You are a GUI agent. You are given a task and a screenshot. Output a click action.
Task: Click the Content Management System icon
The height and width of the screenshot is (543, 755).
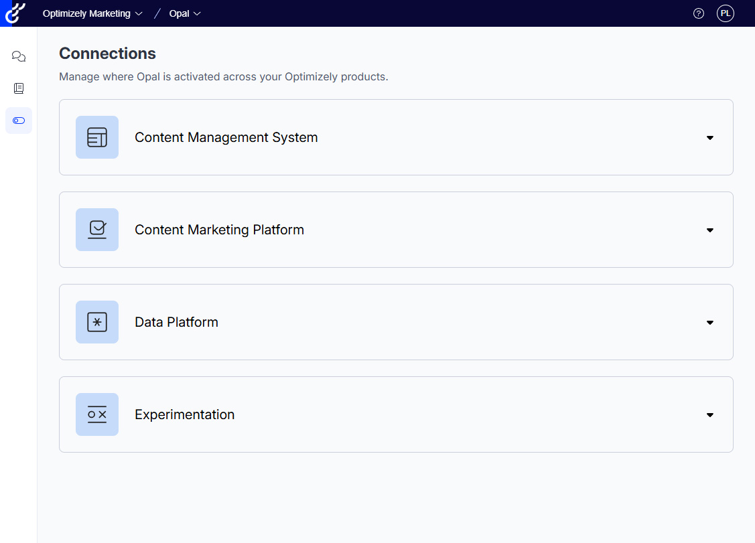[x=97, y=137]
